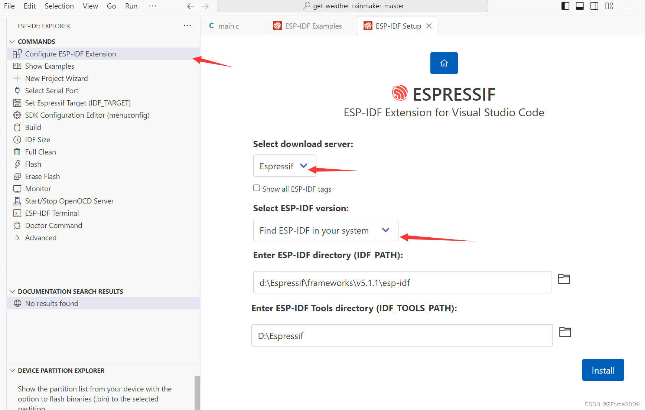Go forward with right arrow
The height and width of the screenshot is (410, 645).
coord(205,6)
